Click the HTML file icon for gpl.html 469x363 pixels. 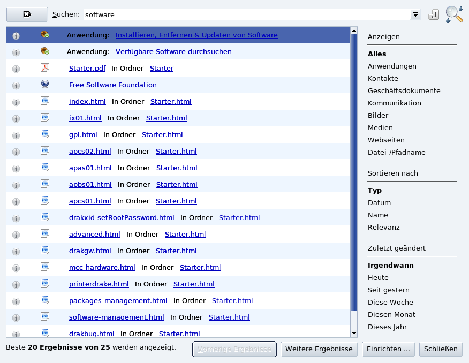tap(45, 134)
